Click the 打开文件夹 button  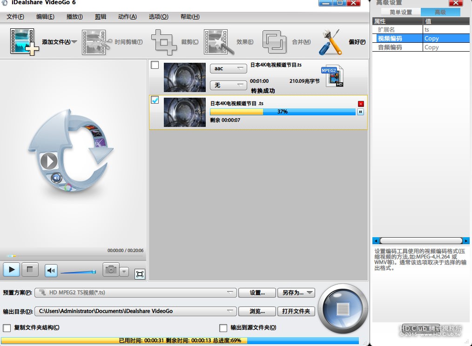(x=296, y=312)
